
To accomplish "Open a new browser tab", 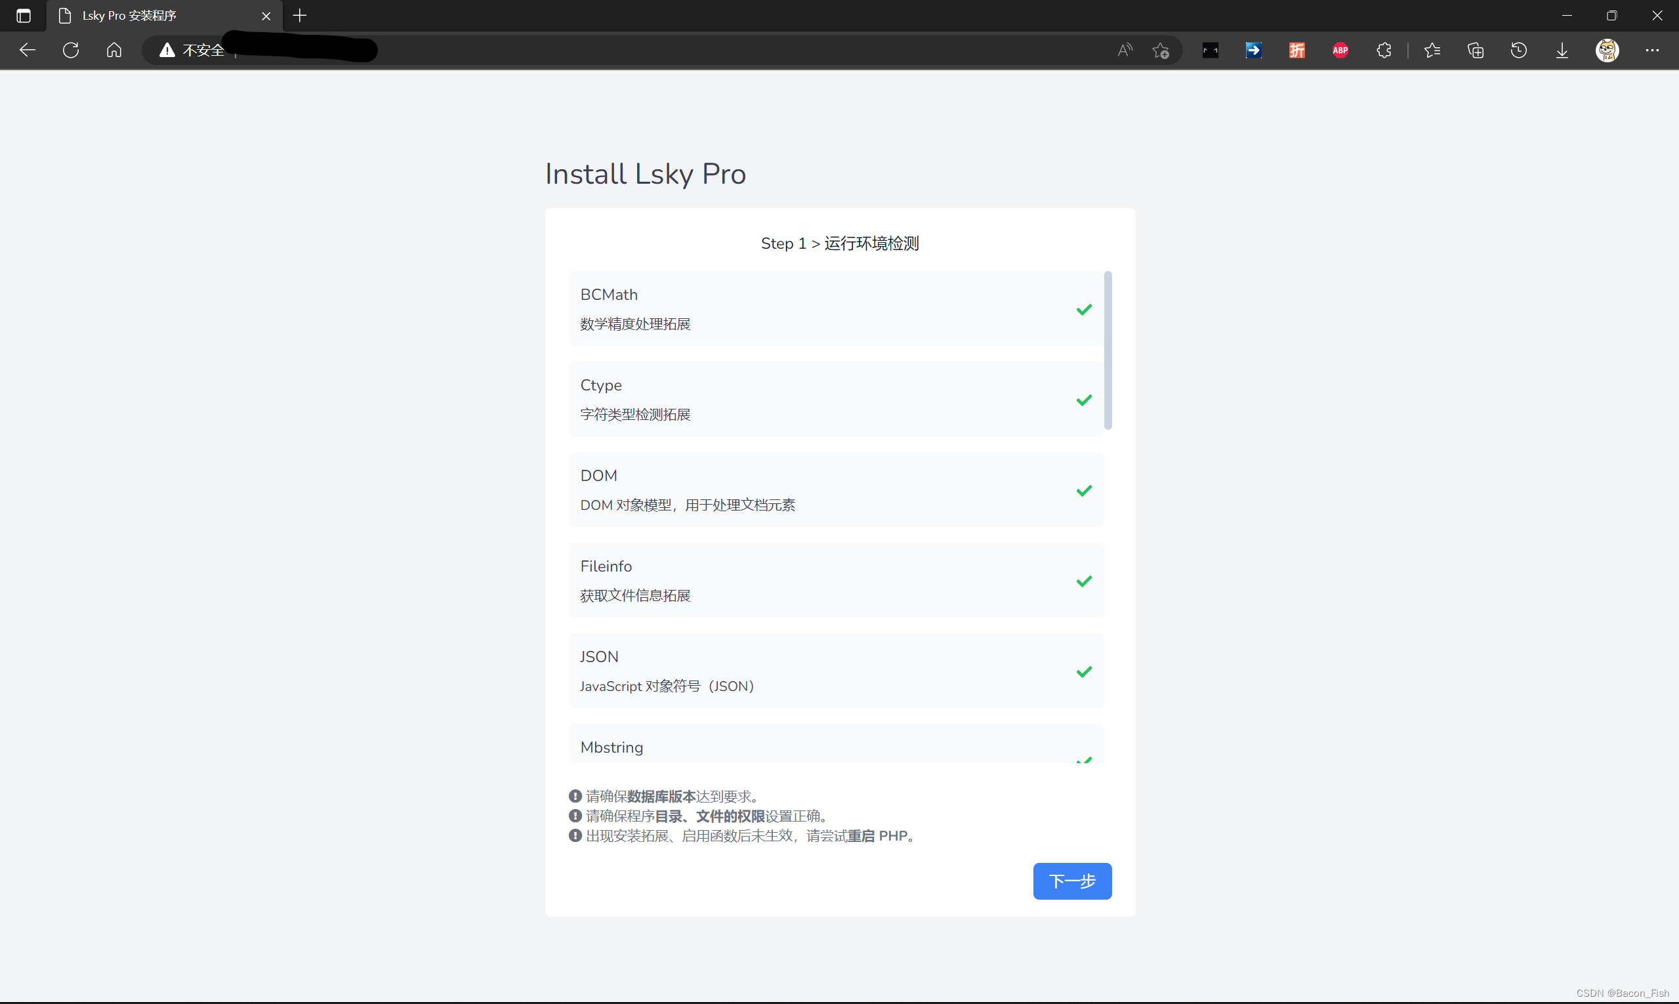I will (x=300, y=16).
